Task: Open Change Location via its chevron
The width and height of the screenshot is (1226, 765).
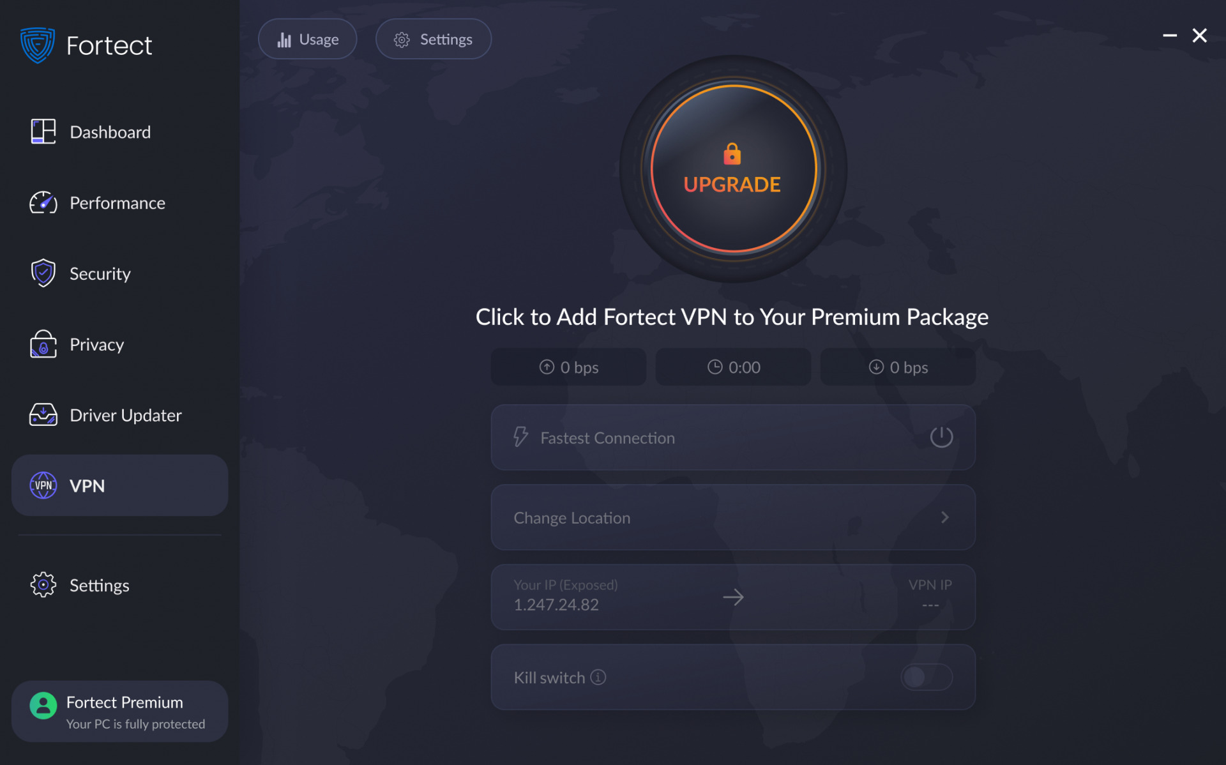Action: coord(944,517)
